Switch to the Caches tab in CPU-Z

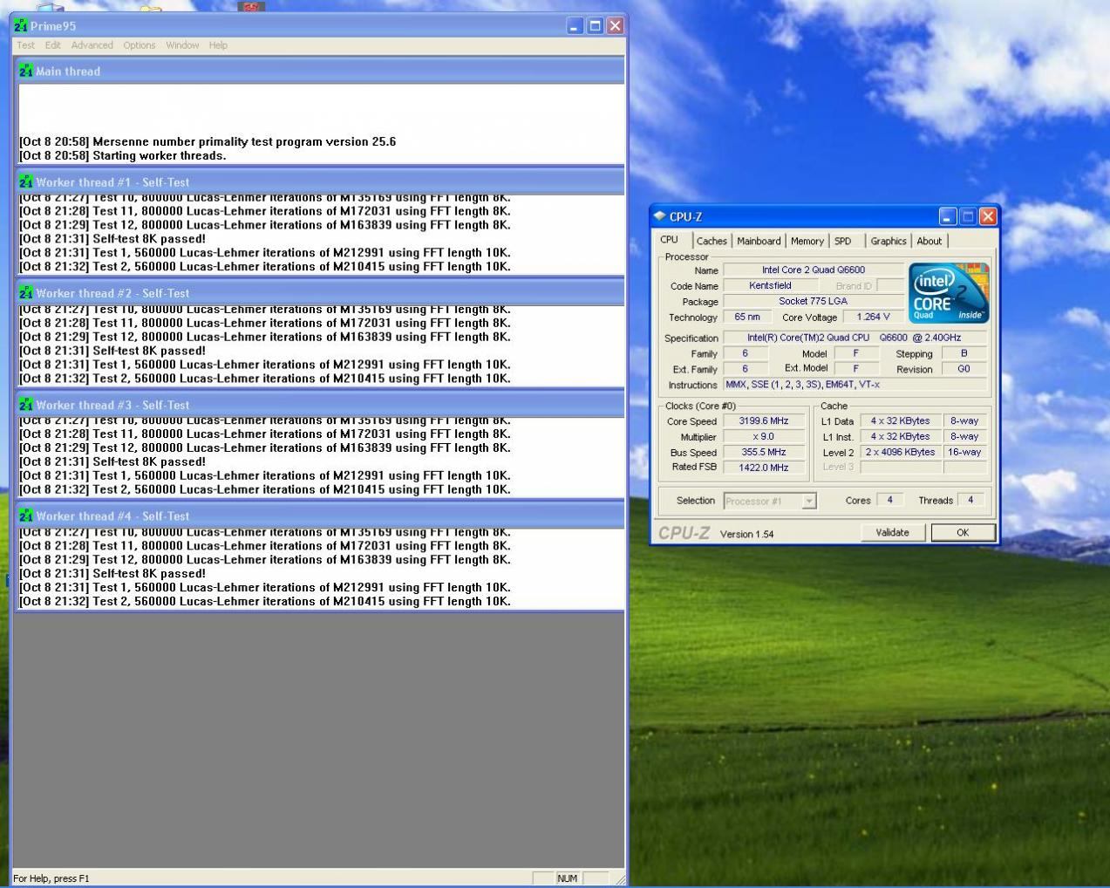coord(712,241)
